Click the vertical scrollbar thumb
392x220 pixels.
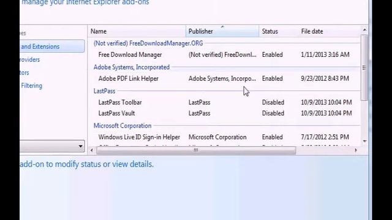tap(364, 68)
